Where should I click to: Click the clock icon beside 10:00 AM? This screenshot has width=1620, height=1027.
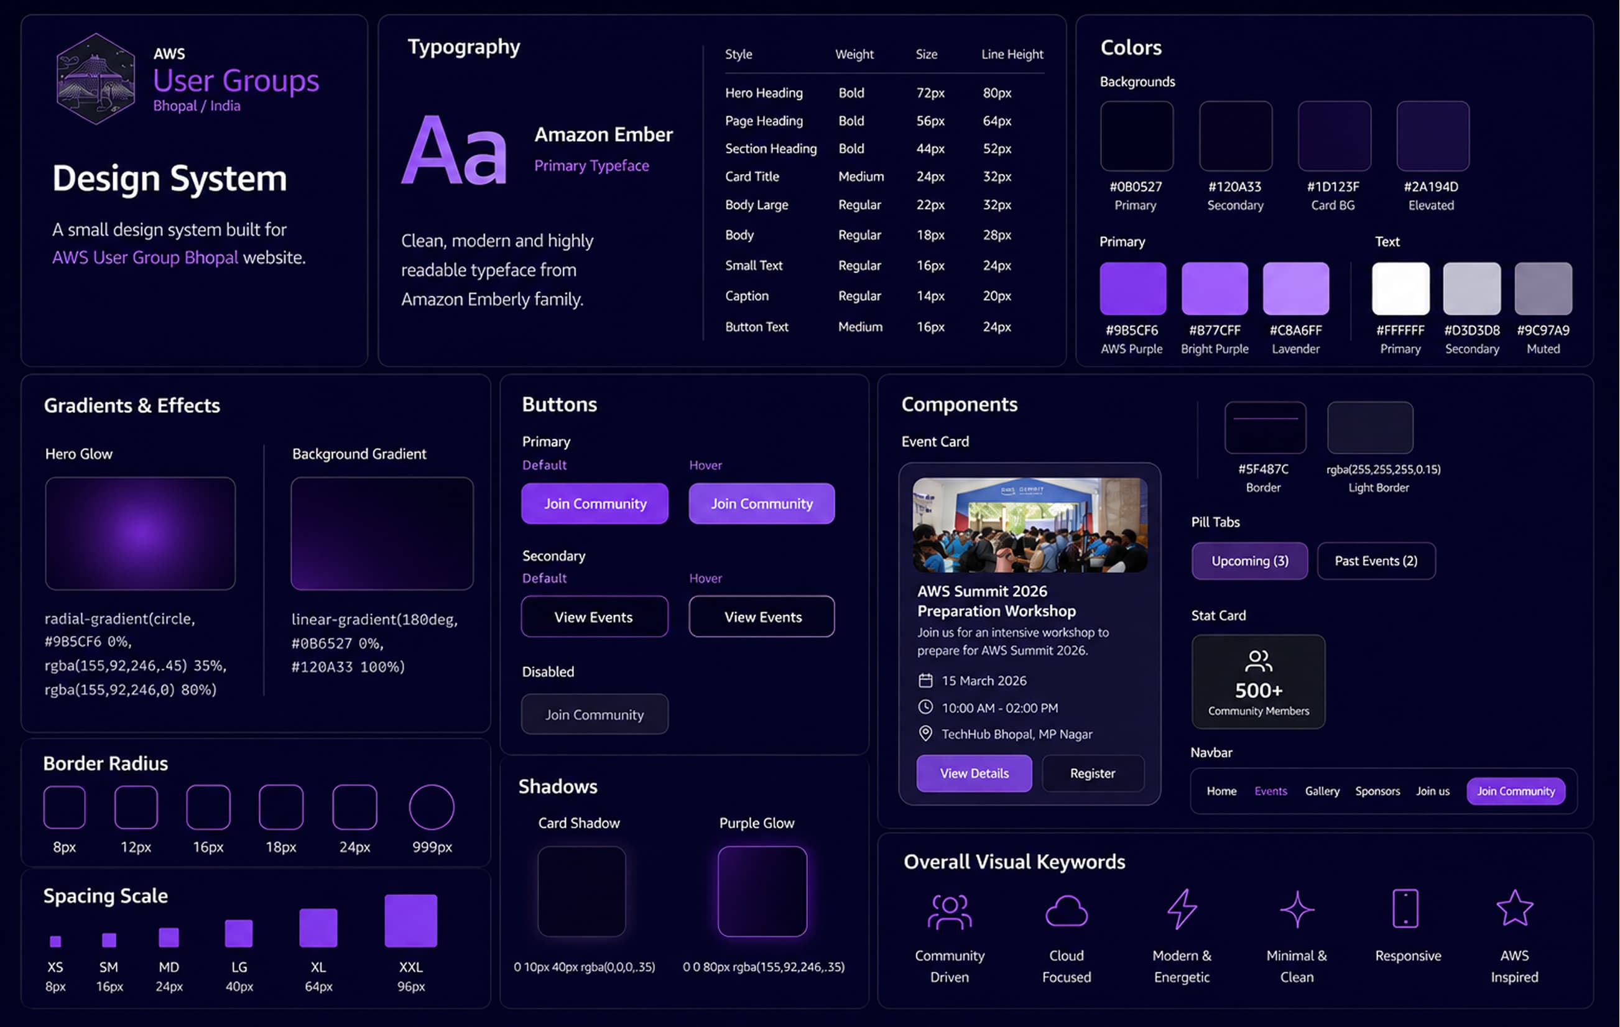coord(926,707)
